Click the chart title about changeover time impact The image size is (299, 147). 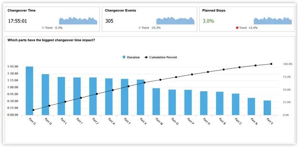[51, 40]
